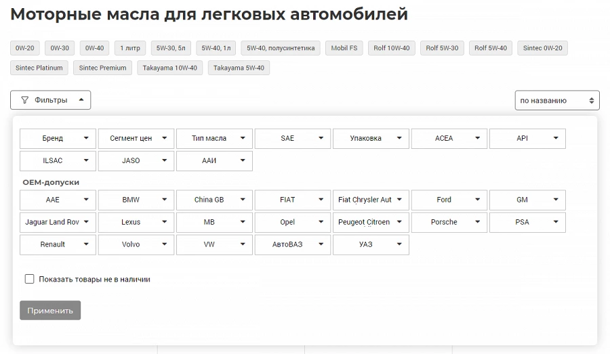Select the Sintec Premium tag
Screen dimensions: 610x354
coord(103,68)
